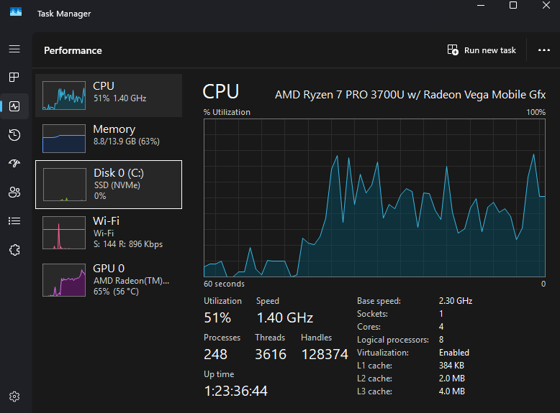Click the Virtualization Enabled value

(x=454, y=353)
